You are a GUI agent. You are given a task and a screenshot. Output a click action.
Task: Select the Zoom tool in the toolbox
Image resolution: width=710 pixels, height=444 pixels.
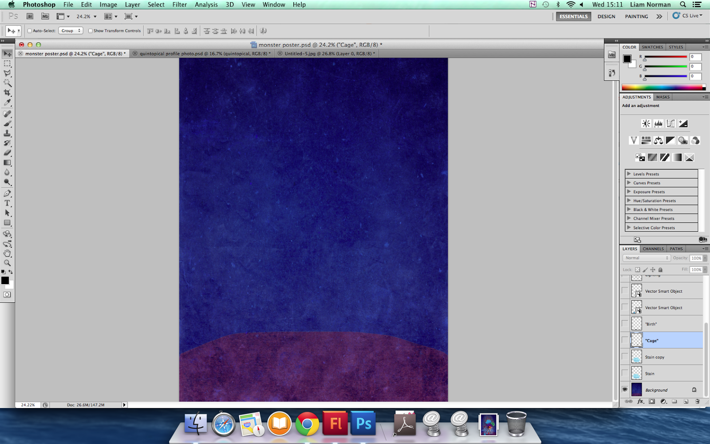(x=7, y=263)
